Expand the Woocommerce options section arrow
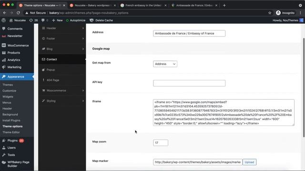This screenshot has height=171, width=305. click(x=83, y=91)
